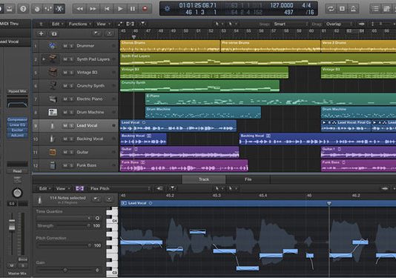Click the Drum Machine track icon
This screenshot has height=278, width=396.
(53, 112)
